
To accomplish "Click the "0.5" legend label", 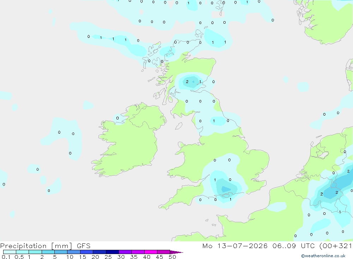I will (19, 257).
